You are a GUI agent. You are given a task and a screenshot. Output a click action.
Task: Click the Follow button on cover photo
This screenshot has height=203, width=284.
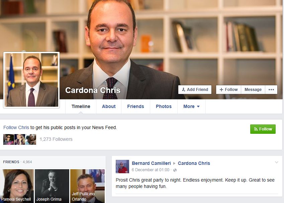click(228, 90)
